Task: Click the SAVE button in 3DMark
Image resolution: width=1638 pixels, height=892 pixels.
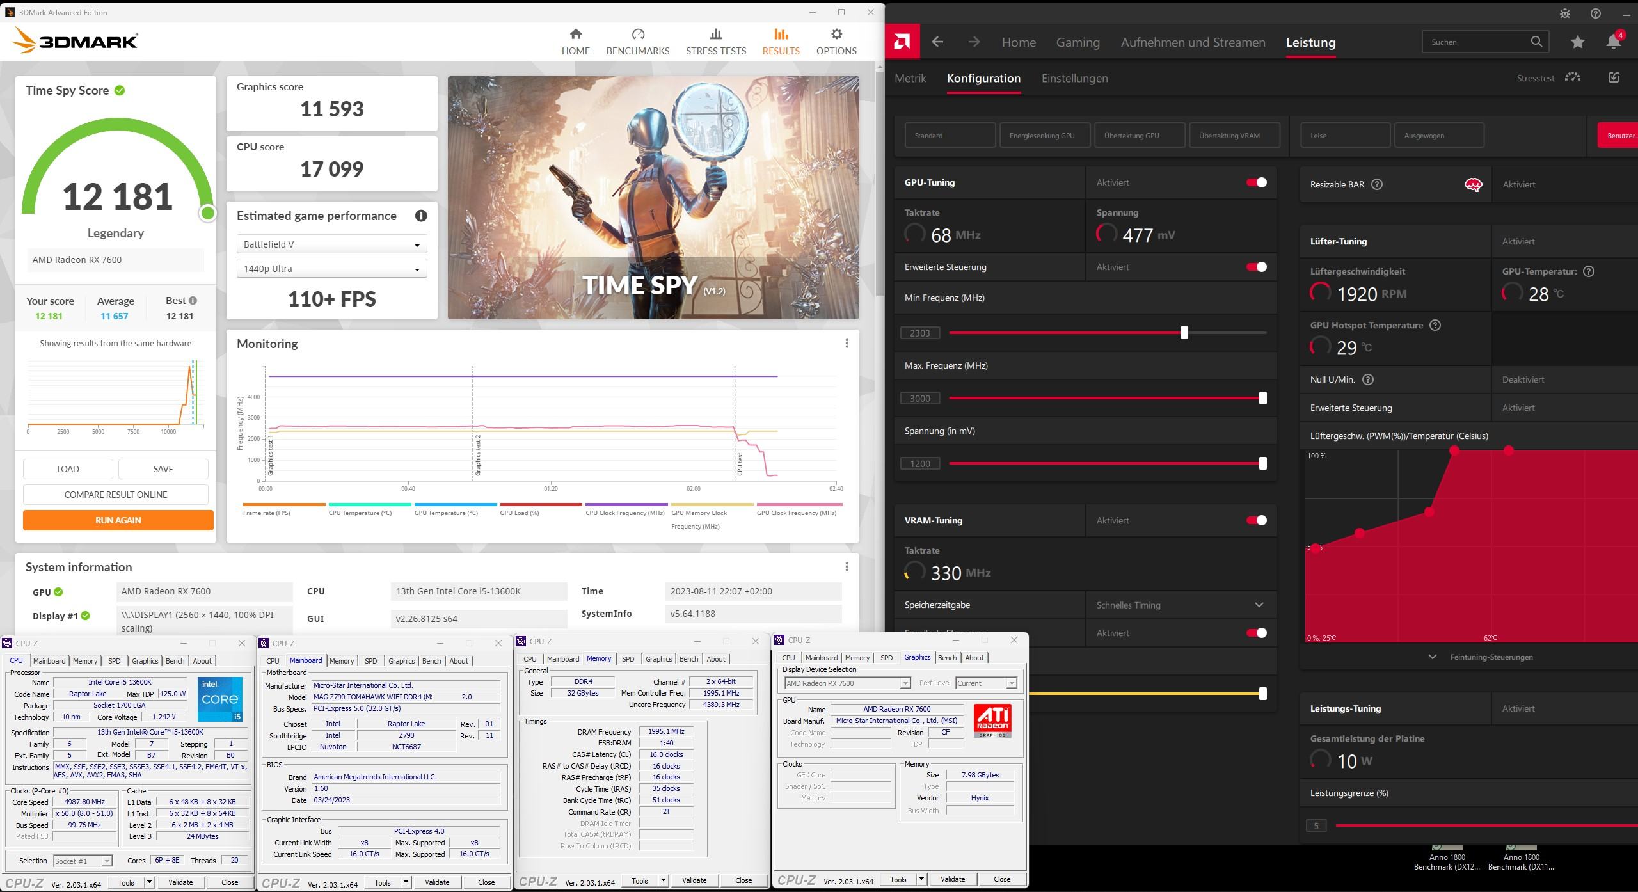Action: 163,469
